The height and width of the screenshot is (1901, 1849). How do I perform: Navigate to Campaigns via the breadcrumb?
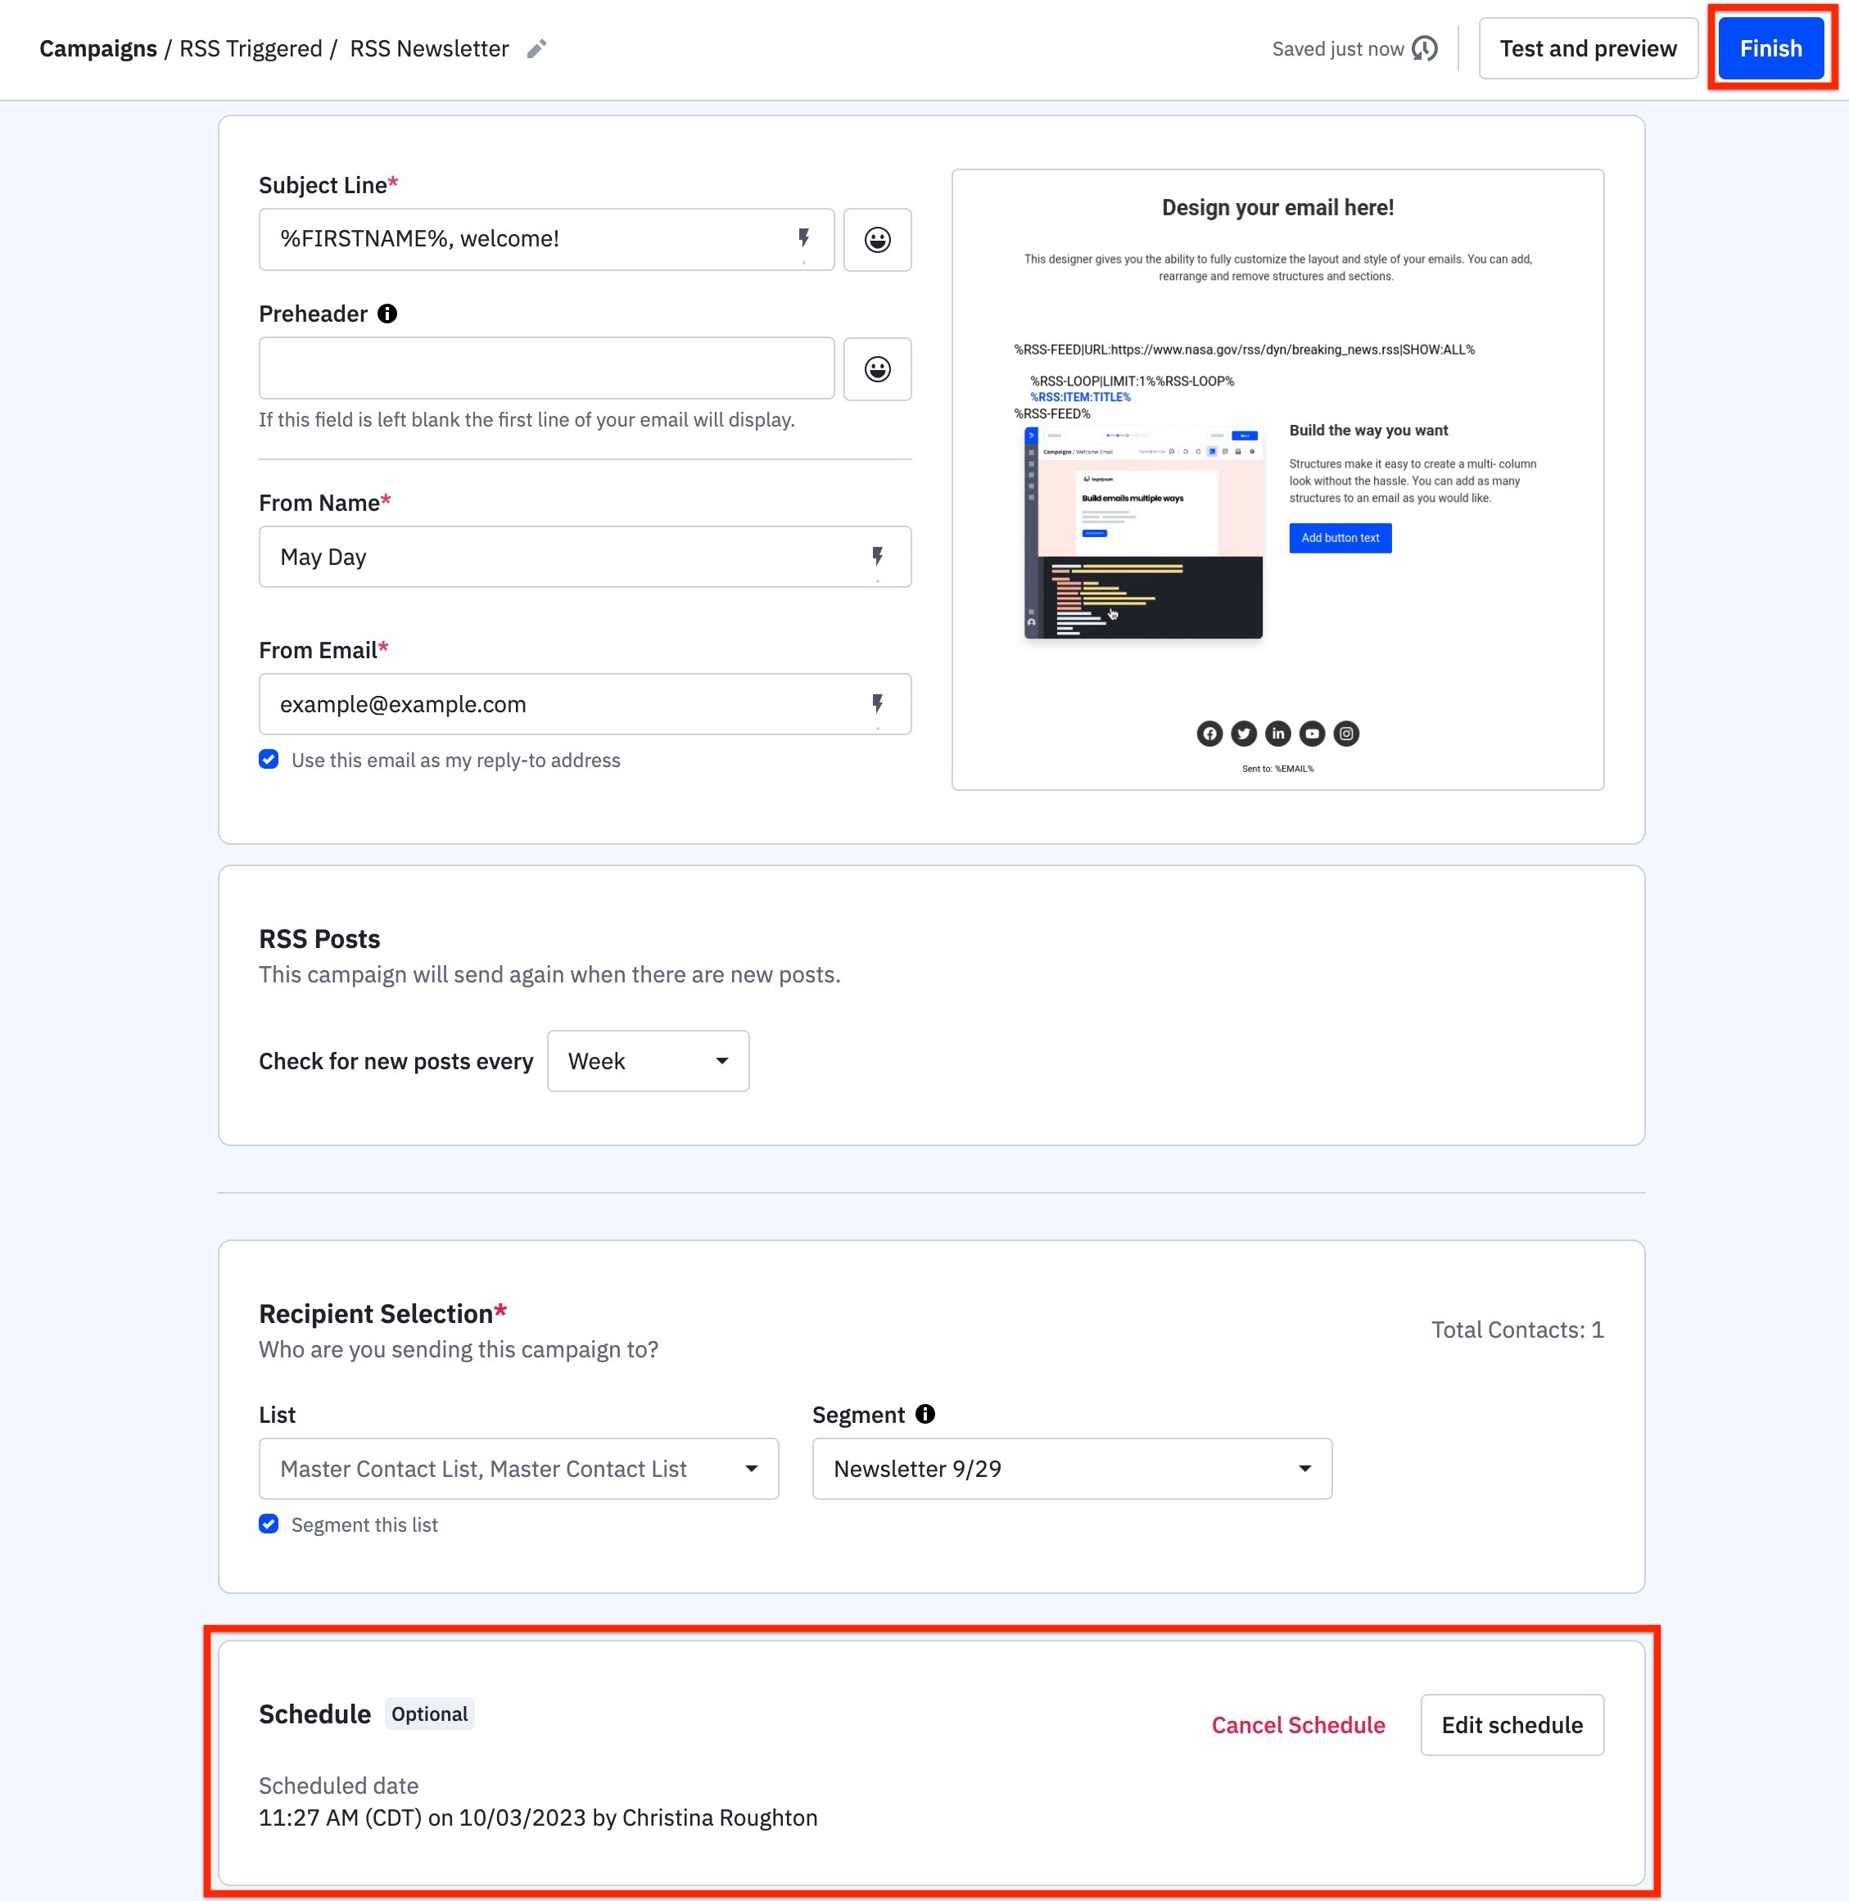click(x=98, y=47)
